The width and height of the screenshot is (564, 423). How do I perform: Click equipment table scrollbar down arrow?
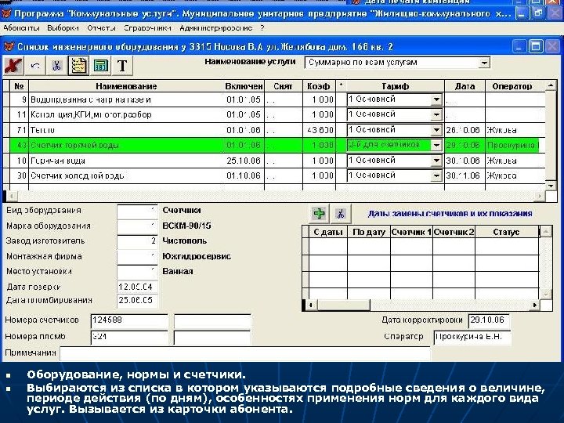click(x=551, y=186)
